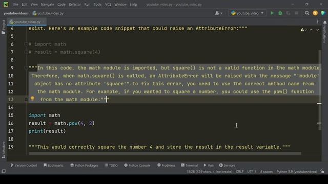328x184 pixels.
Task: Open the Code With Me user icon
Action: coord(219,13)
